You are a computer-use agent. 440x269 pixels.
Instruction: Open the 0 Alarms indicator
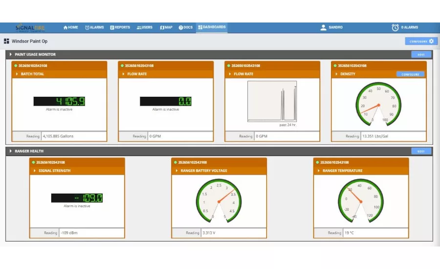[405, 28]
